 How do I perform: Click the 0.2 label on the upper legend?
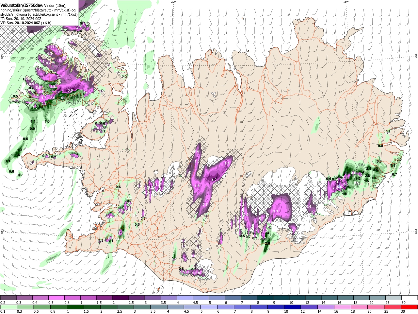click(2, 303)
